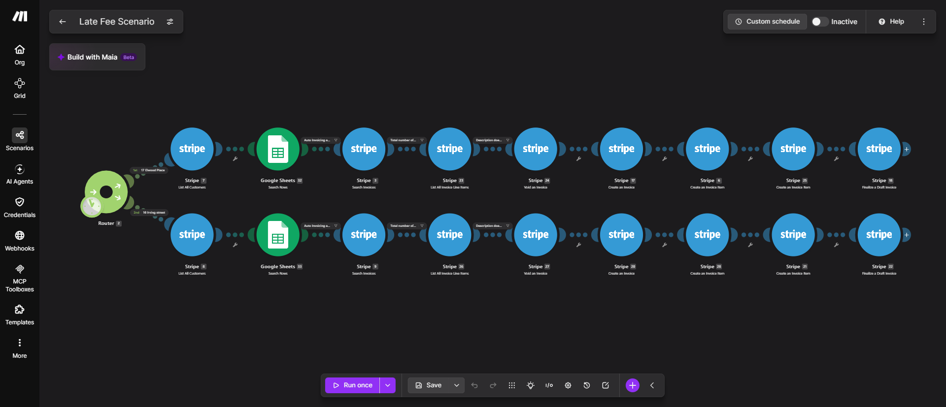Toggle the scenario Inactive switch

click(x=820, y=22)
